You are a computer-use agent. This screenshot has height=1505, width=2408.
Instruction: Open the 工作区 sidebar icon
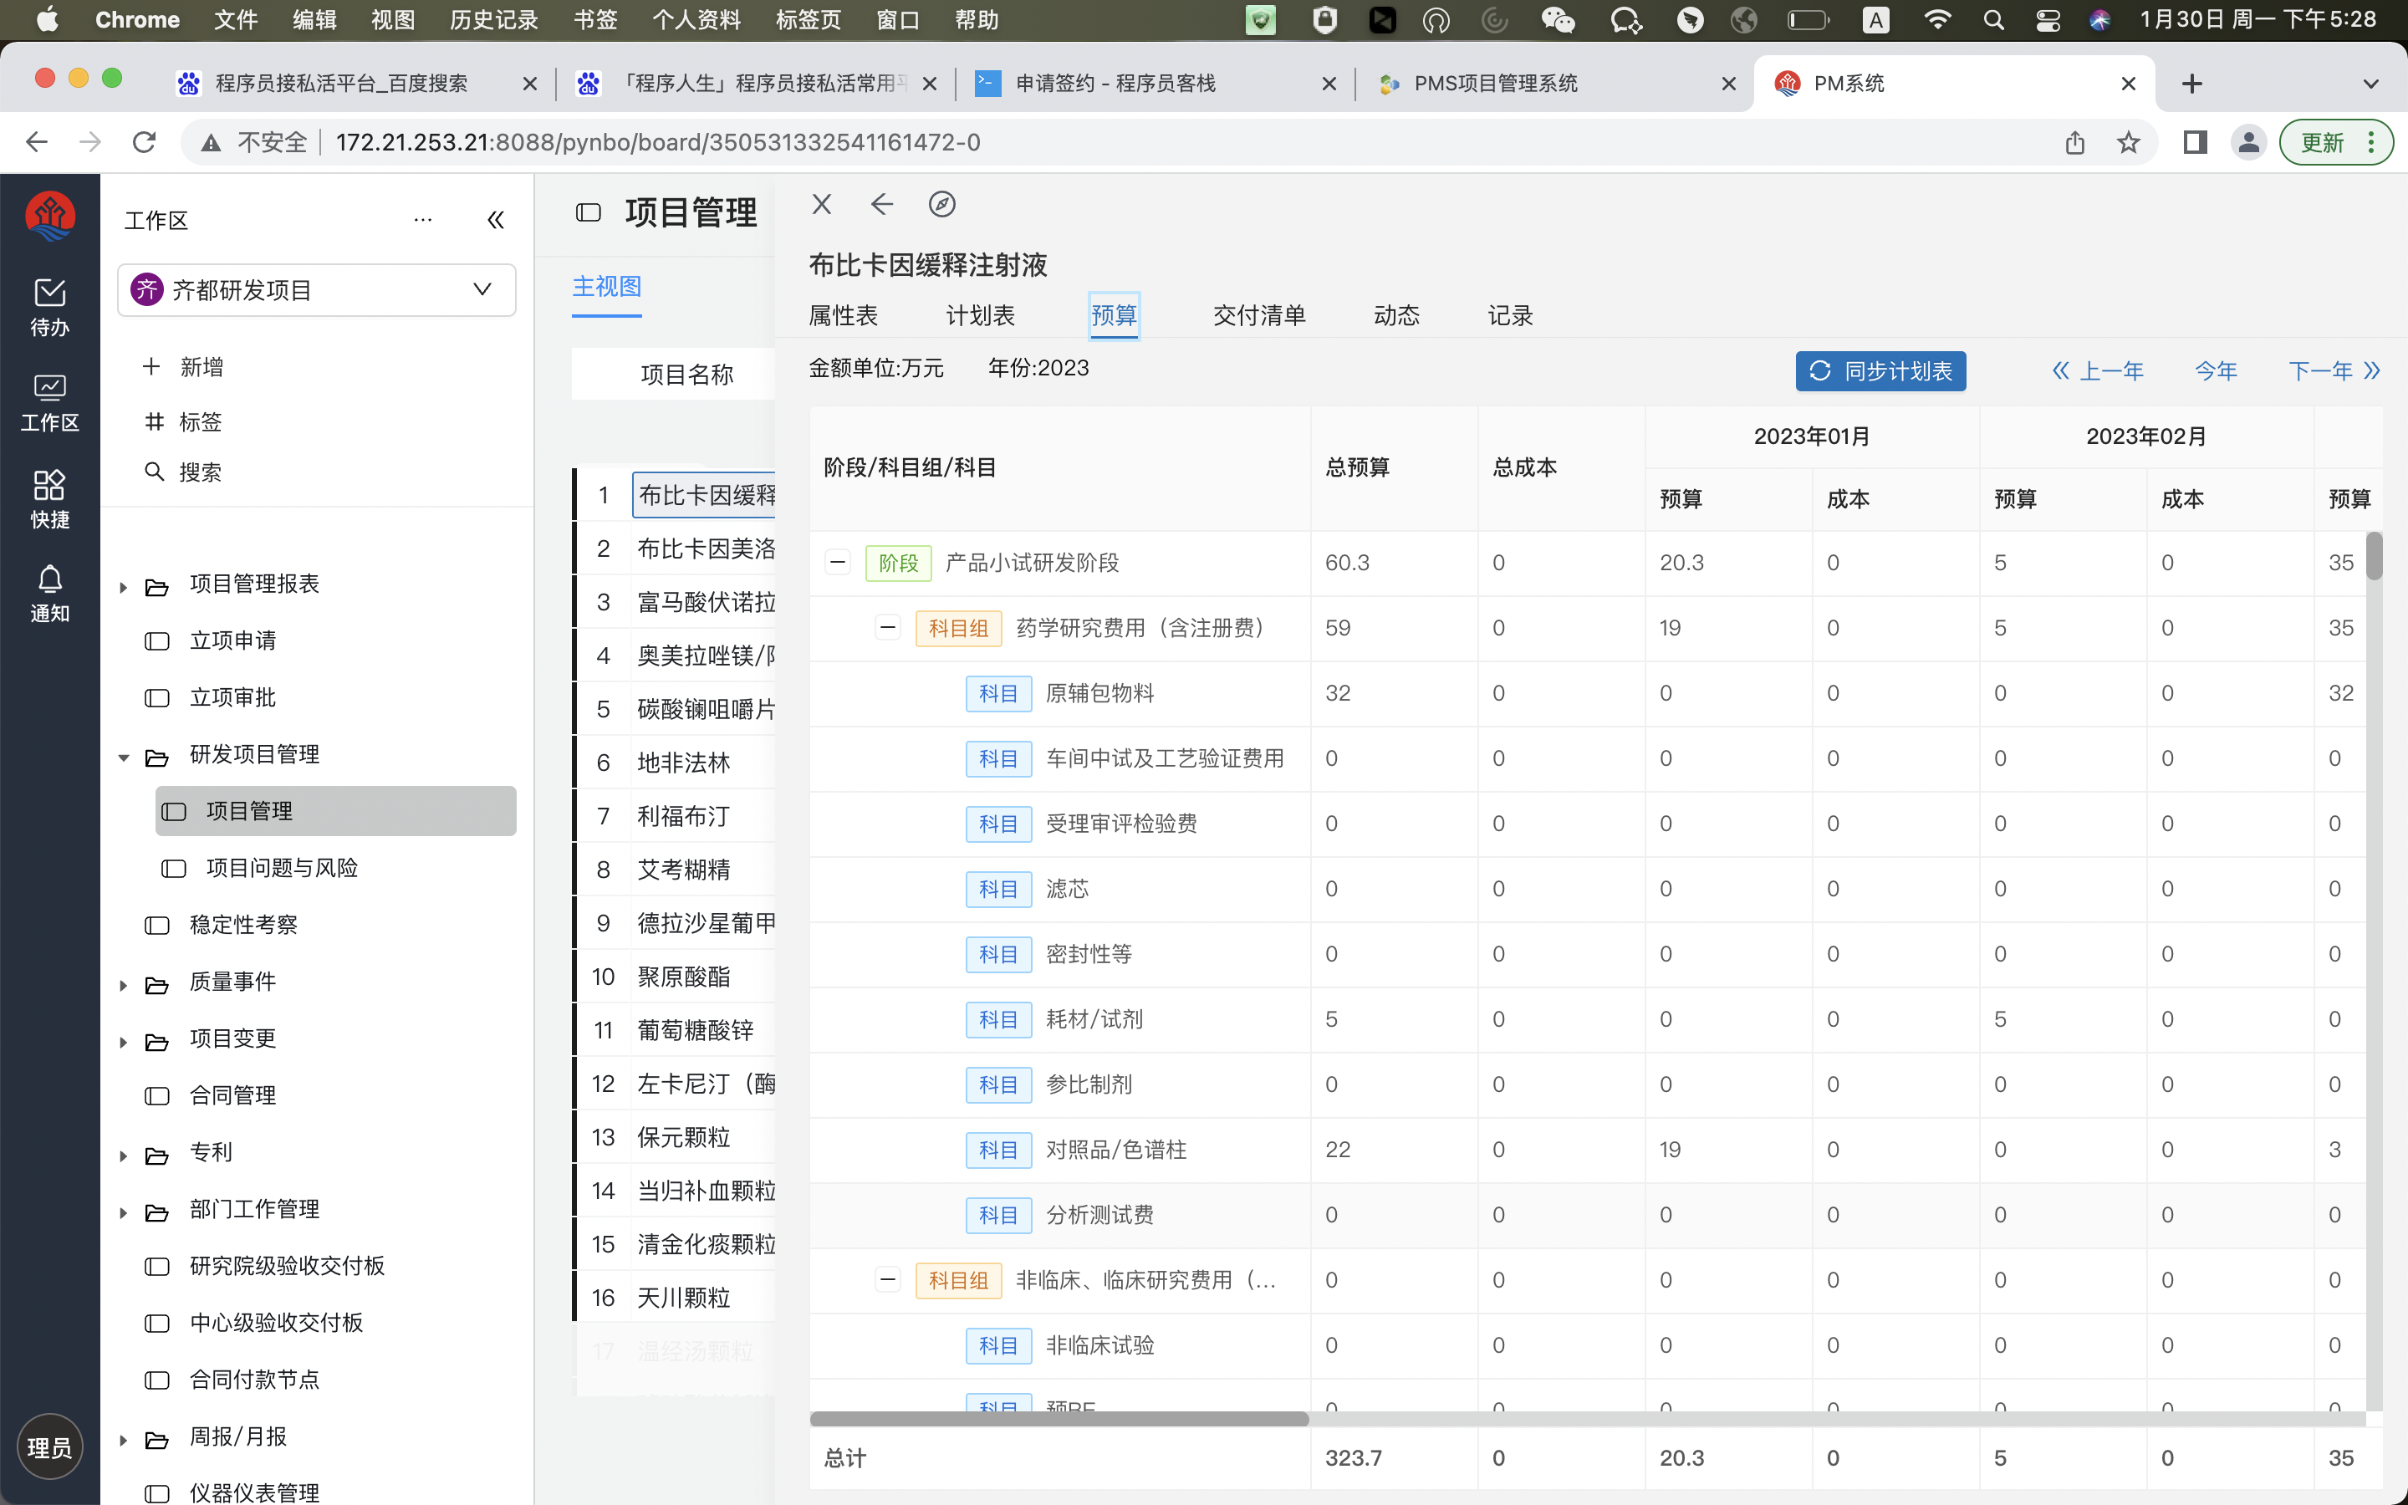coord(50,403)
